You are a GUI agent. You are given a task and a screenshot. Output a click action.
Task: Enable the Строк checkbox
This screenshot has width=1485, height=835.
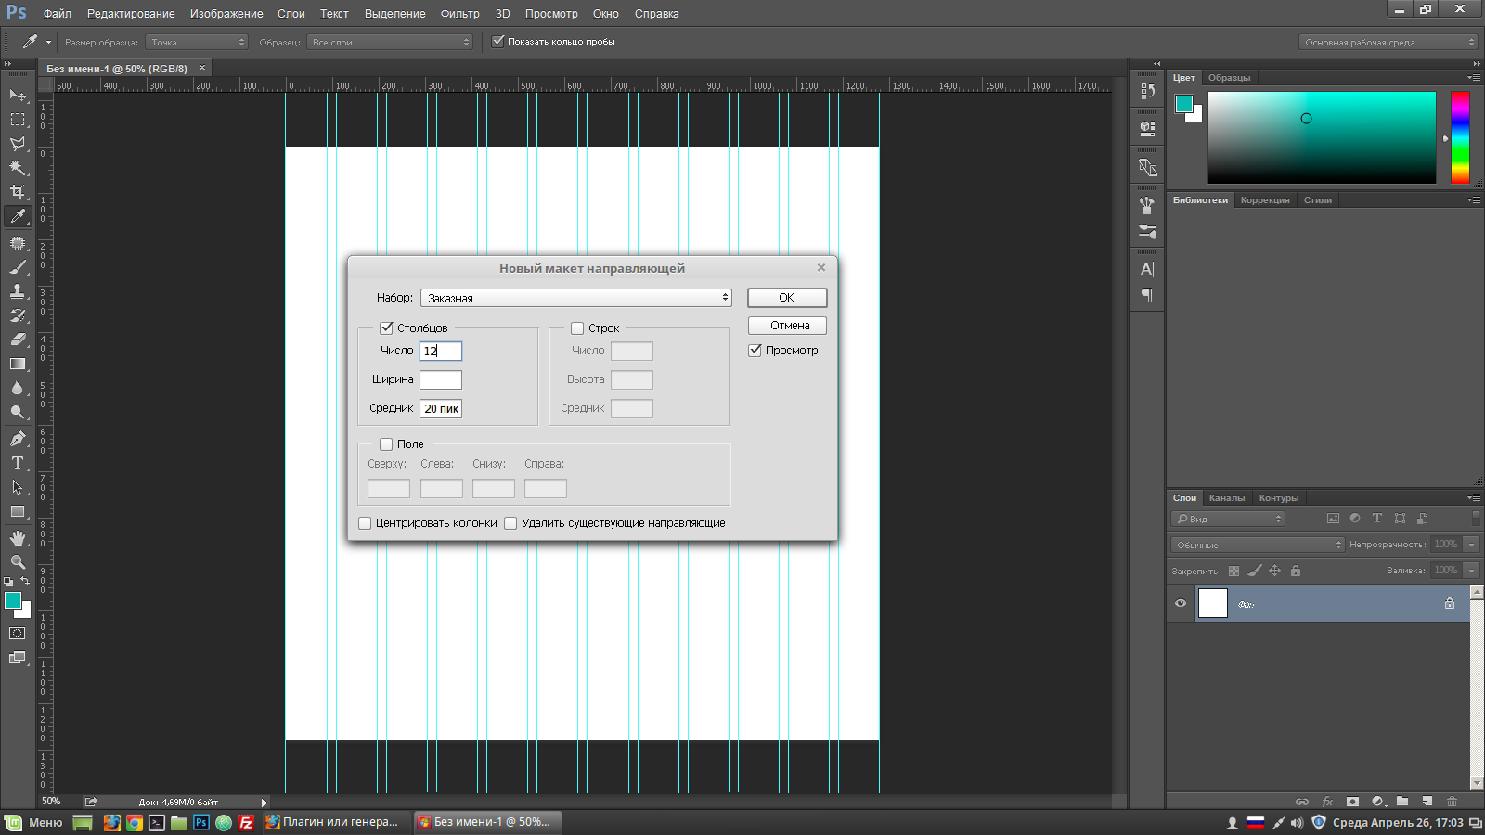tap(577, 328)
